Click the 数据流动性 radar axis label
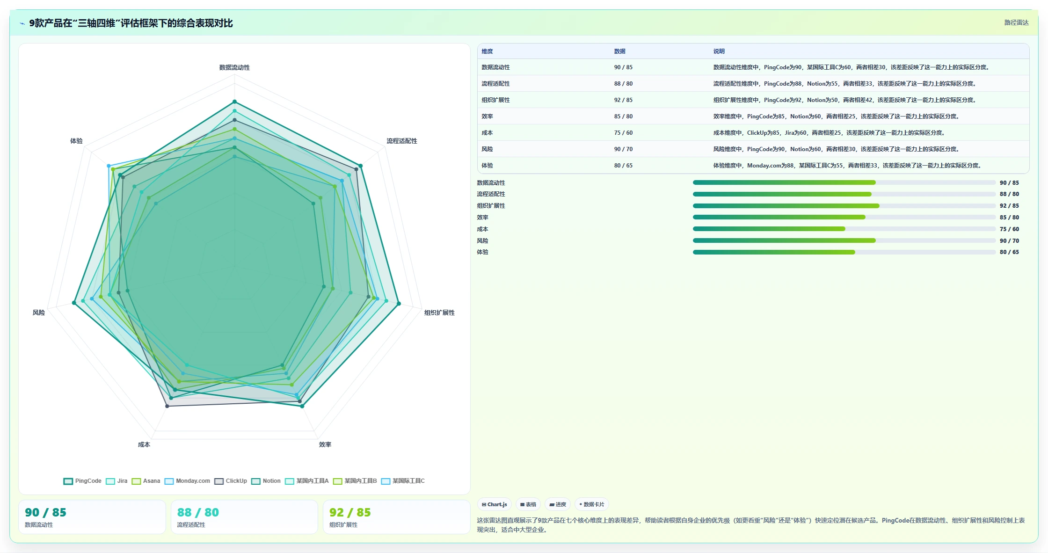 point(234,67)
